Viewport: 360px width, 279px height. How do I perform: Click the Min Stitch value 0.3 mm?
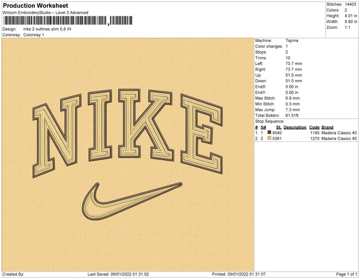(293, 104)
